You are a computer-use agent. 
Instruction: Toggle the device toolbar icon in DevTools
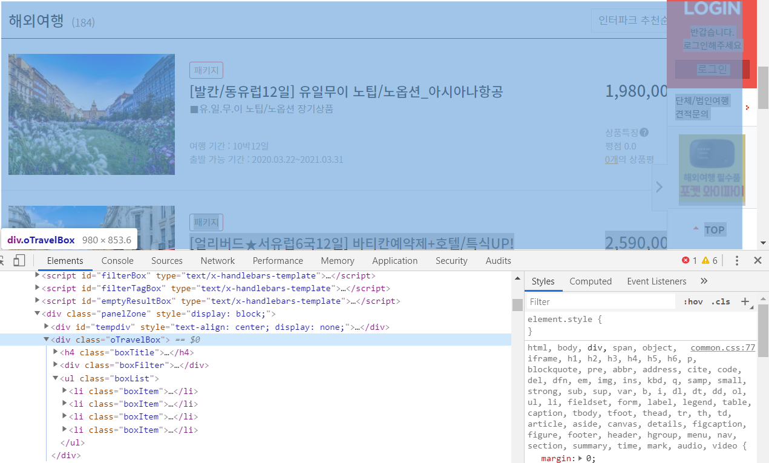[19, 260]
